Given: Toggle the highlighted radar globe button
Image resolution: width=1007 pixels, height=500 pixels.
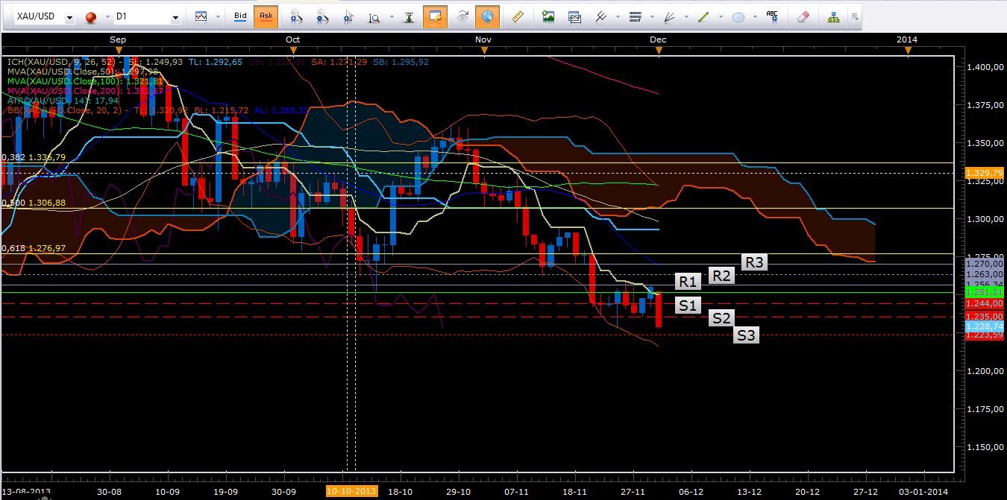Looking at the screenshot, I should click(x=487, y=16).
